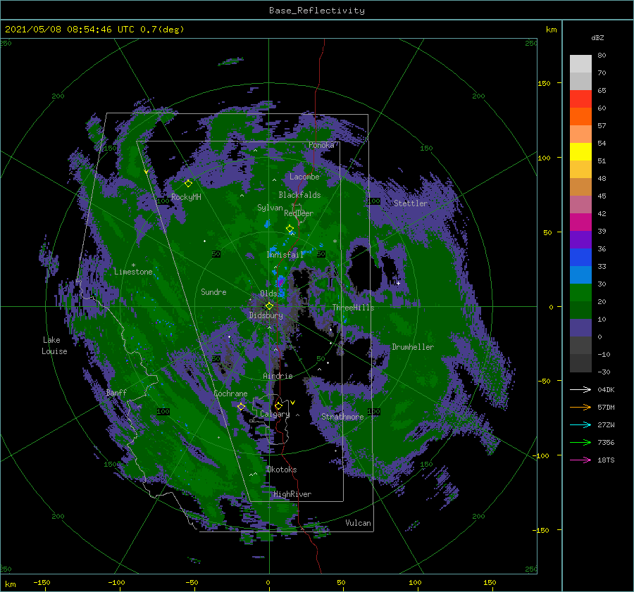Click the white plus marker east of ThreeHills
The width and height of the screenshot is (634, 592).
[x=398, y=283]
